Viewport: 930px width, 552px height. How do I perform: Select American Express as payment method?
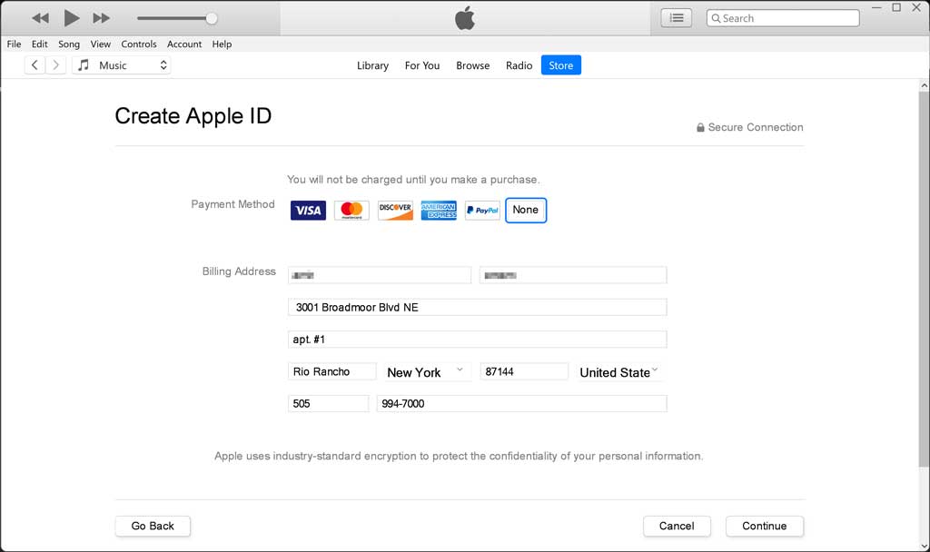439,211
